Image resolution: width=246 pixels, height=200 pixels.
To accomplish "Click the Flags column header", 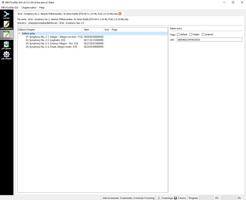I will tap(115, 30).
